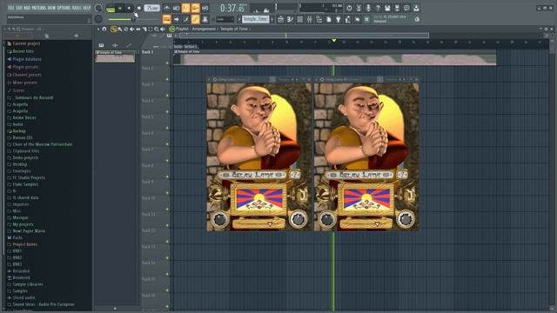The image size is (557, 313).
Task: Toggle Playlist snap magnet icon
Action: tap(104, 29)
